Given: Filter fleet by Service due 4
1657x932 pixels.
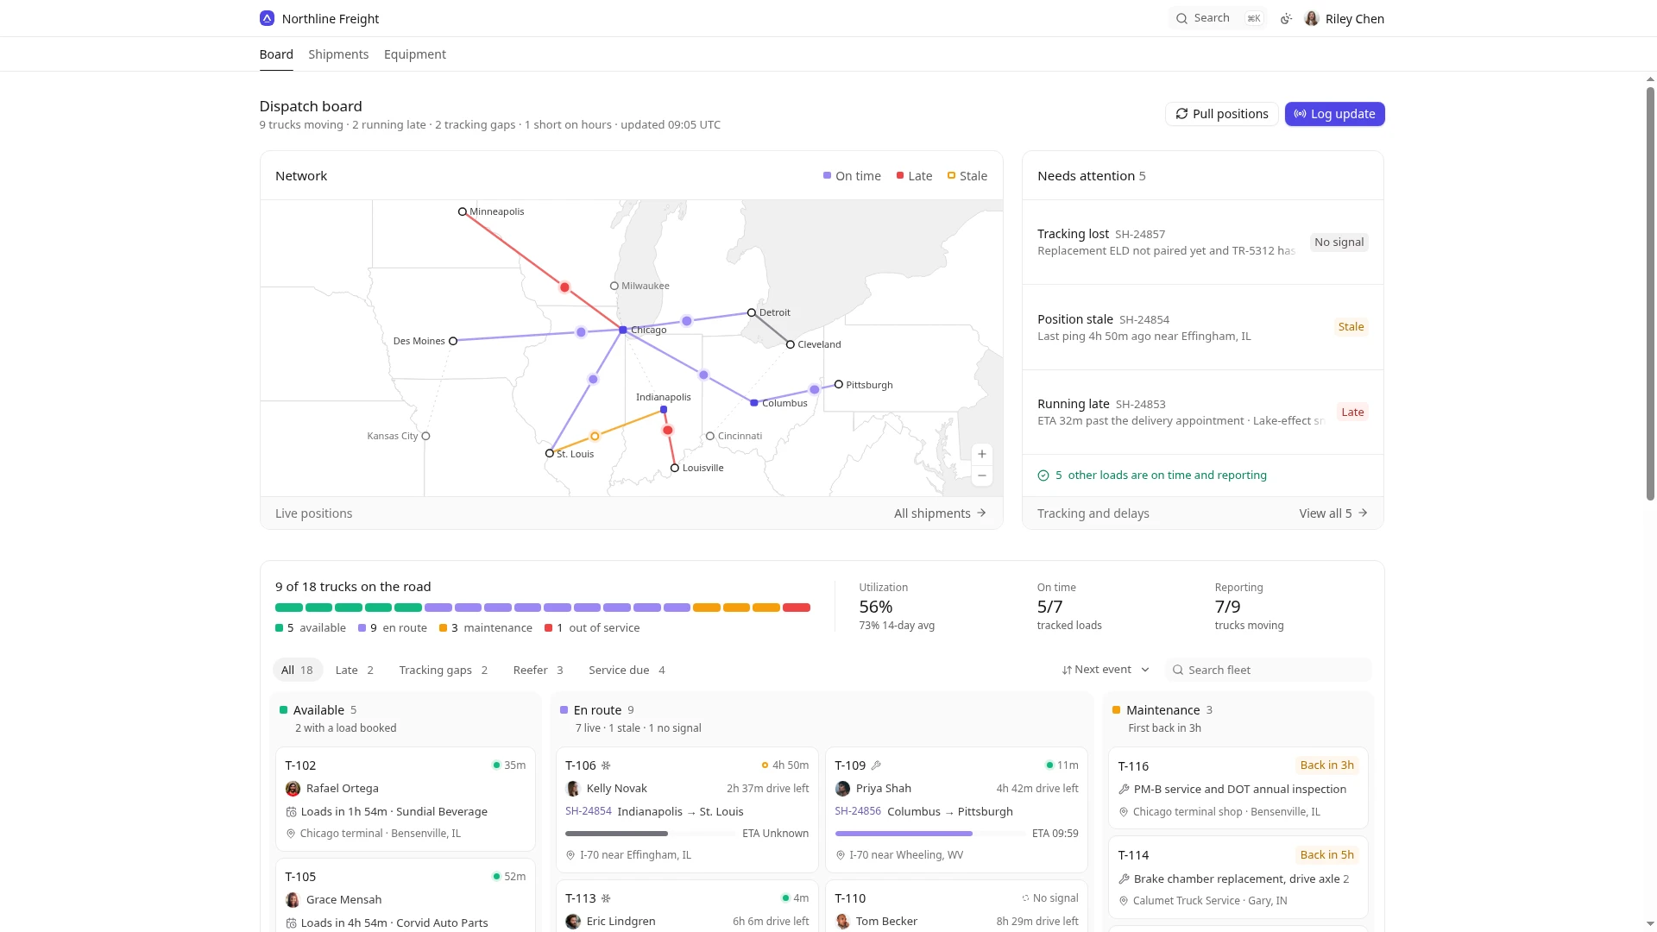Looking at the screenshot, I should (627, 671).
